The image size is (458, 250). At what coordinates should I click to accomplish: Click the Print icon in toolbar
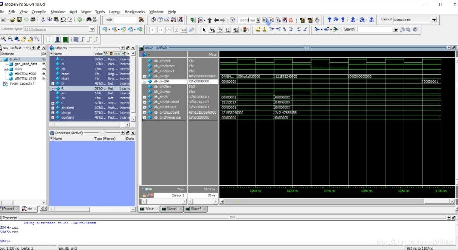tap(33, 20)
